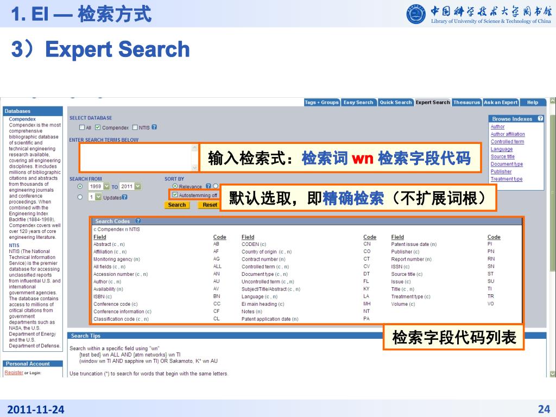Screen dimensions: 556x417
Task: Click the Language (c, n) field entry
Action: click(260, 296)
